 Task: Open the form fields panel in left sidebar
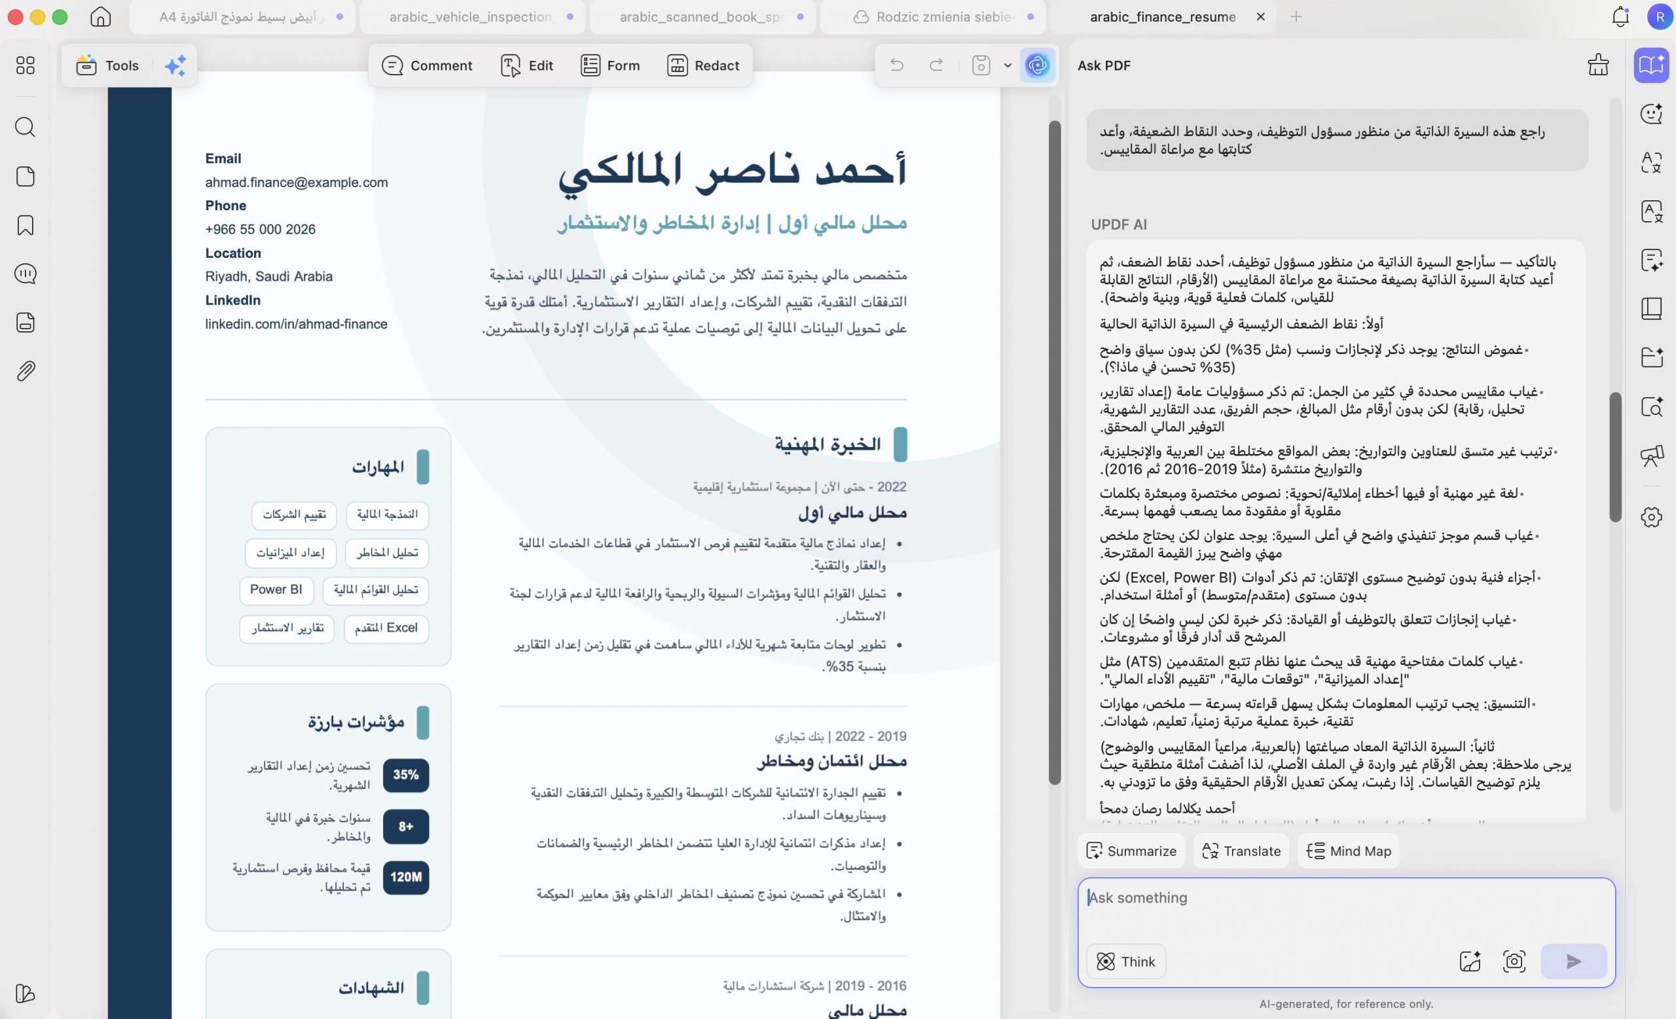(x=25, y=322)
